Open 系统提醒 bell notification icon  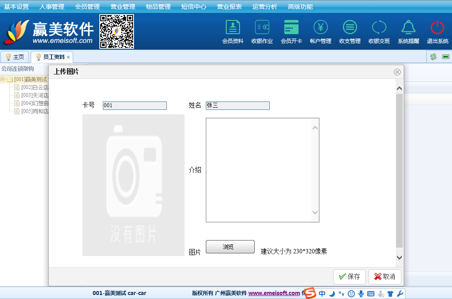pos(408,32)
